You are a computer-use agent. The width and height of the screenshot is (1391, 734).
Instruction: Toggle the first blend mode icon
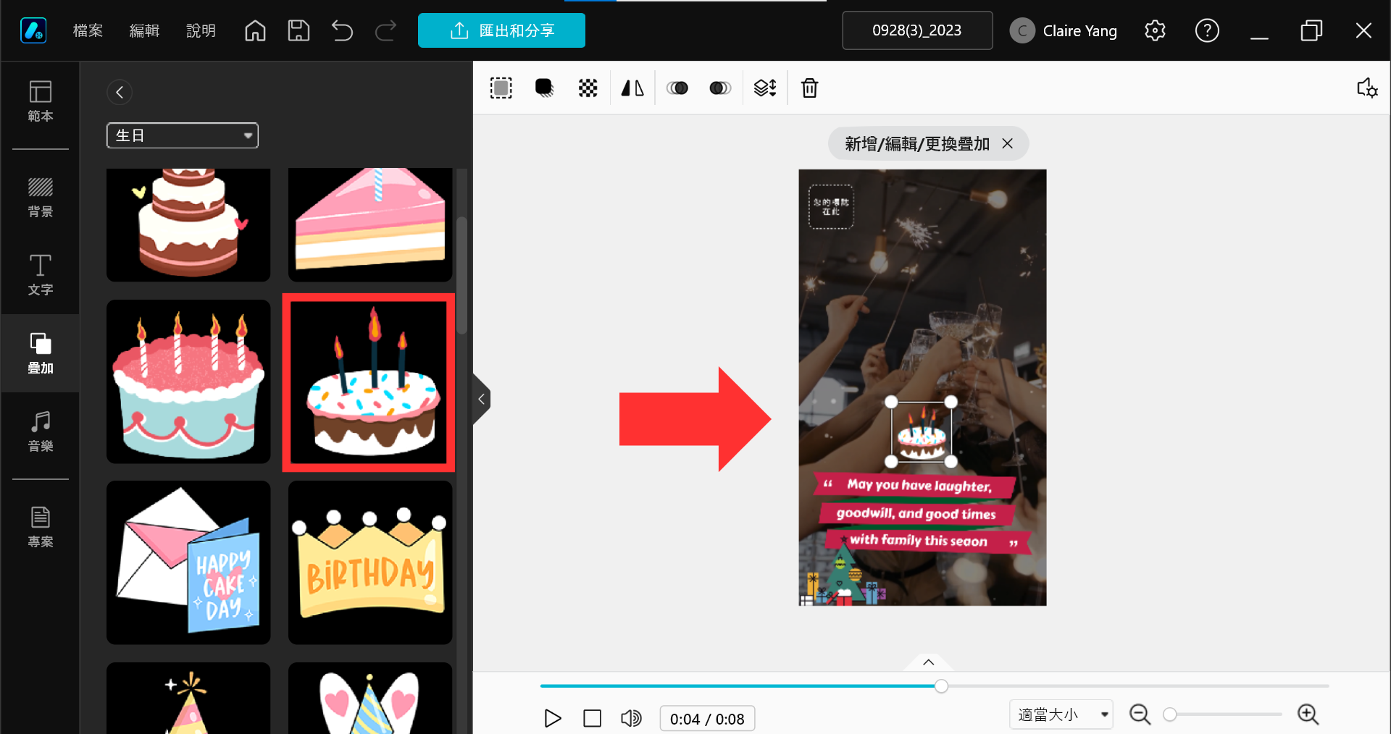click(677, 88)
